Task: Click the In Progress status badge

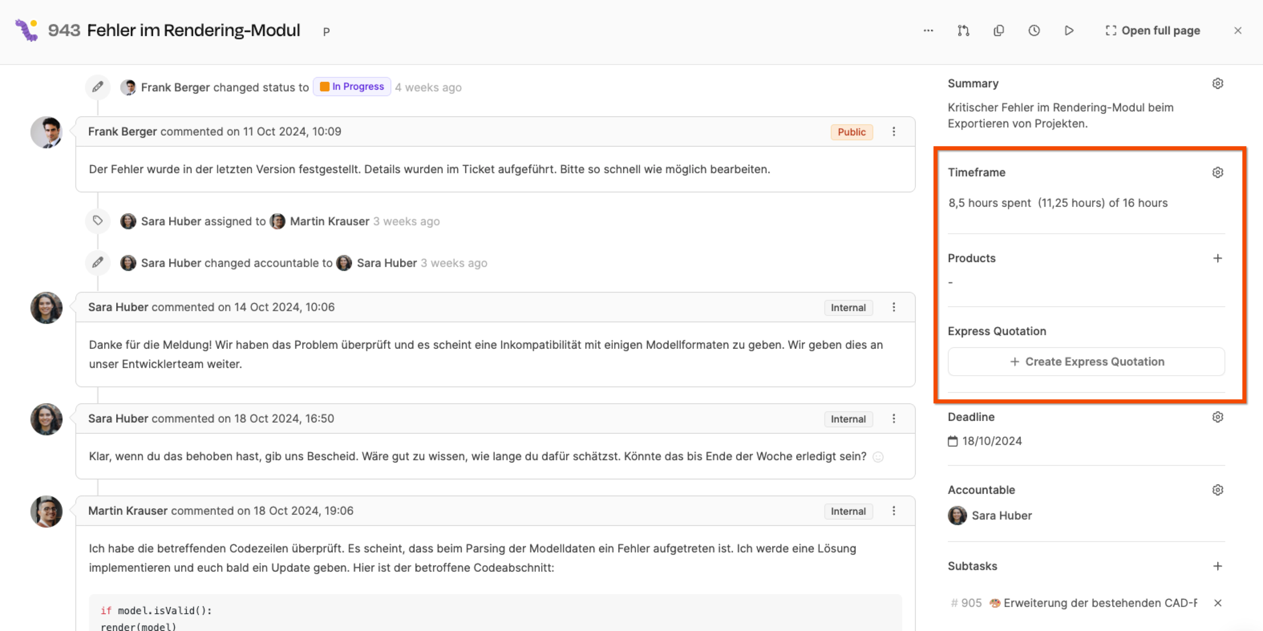Action: tap(352, 87)
